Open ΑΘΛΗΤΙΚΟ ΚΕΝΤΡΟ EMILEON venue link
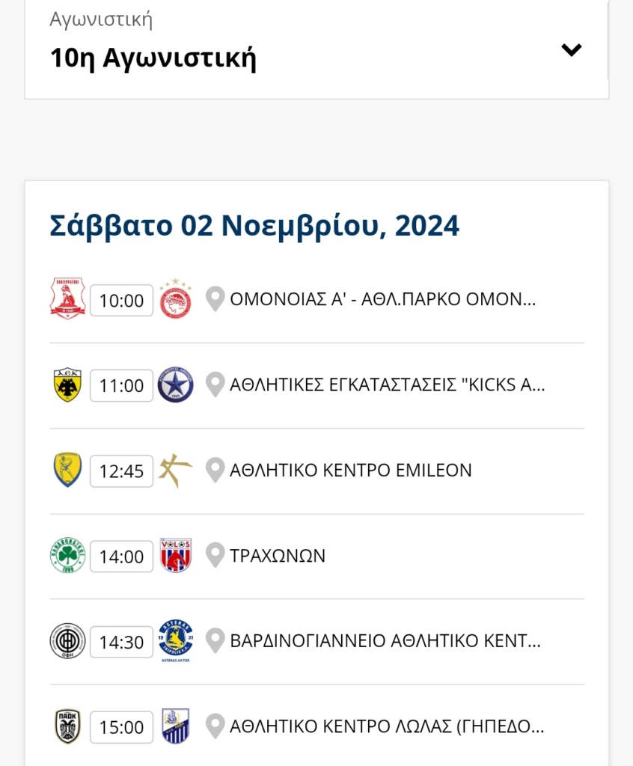This screenshot has width=633, height=766. [x=351, y=471]
